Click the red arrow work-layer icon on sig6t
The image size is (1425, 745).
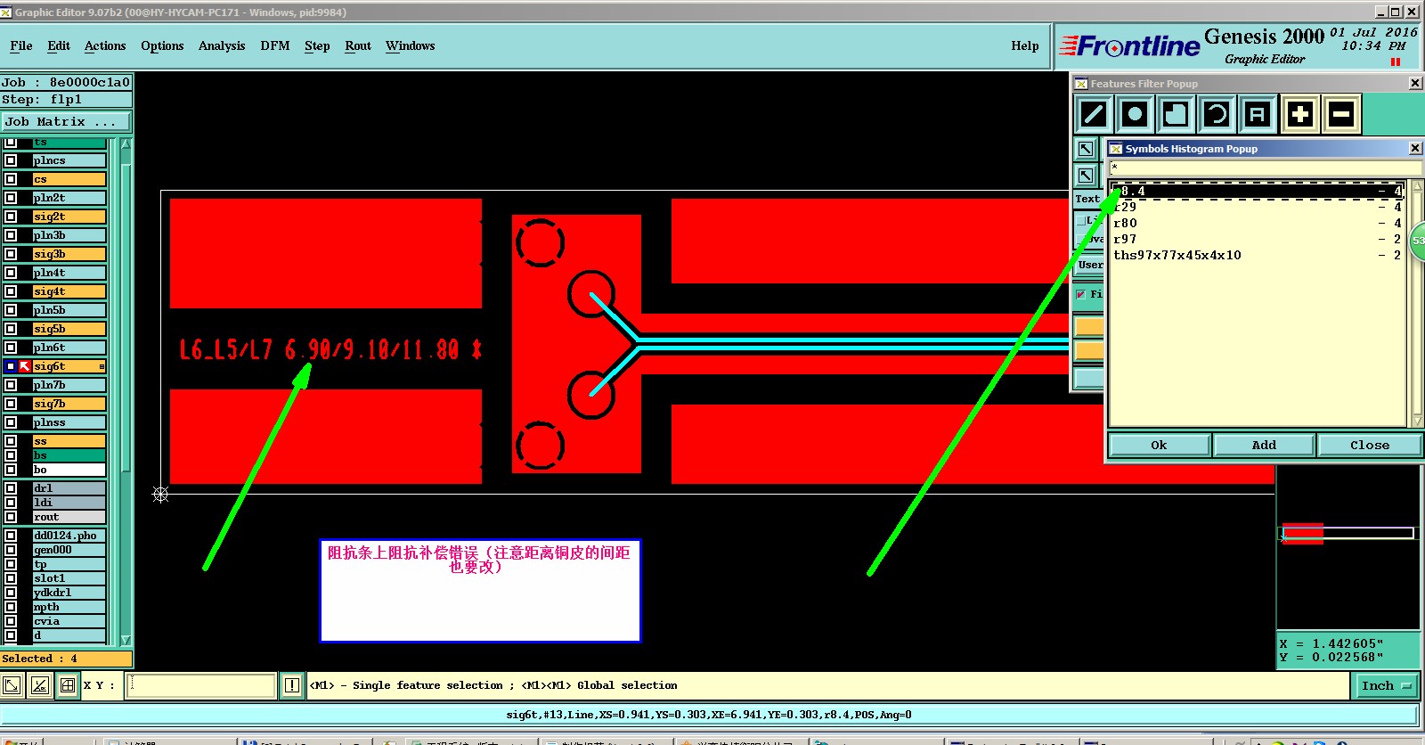coord(25,366)
